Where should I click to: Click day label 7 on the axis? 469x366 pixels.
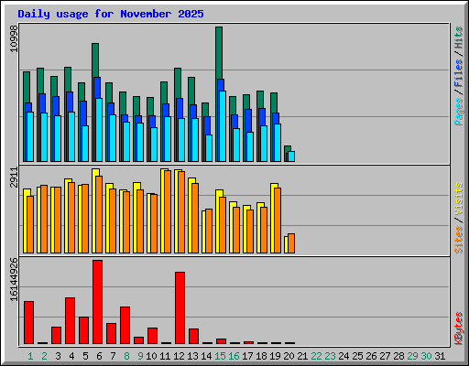[113, 356]
